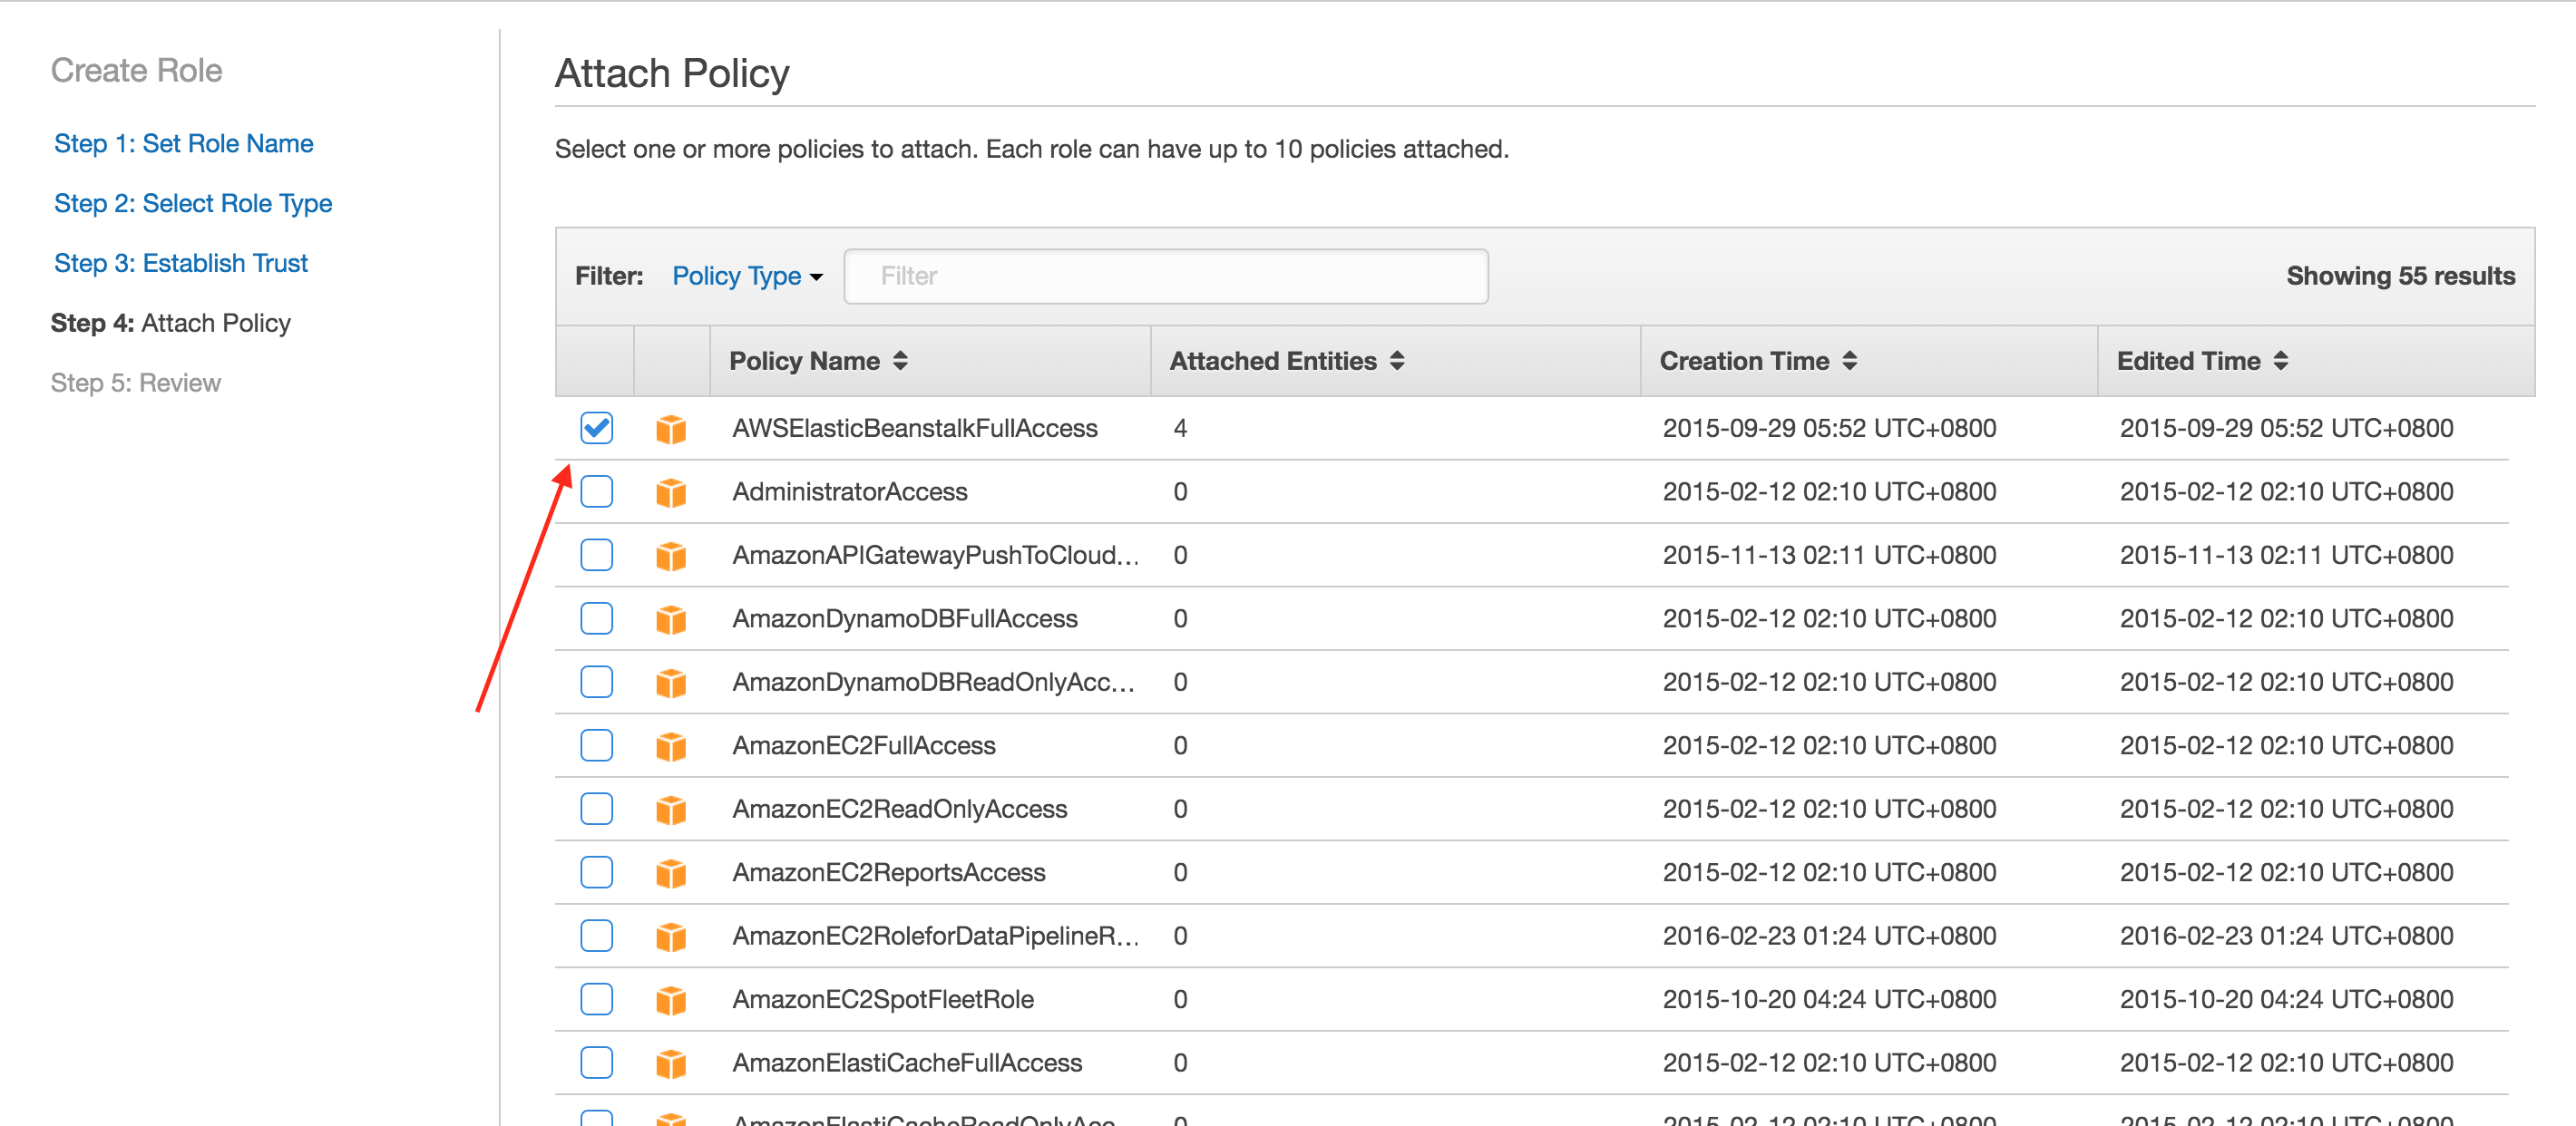This screenshot has width=2576, height=1126.
Task: Select the AmazonDynamoDBFullAccess checkbox
Action: 597,618
